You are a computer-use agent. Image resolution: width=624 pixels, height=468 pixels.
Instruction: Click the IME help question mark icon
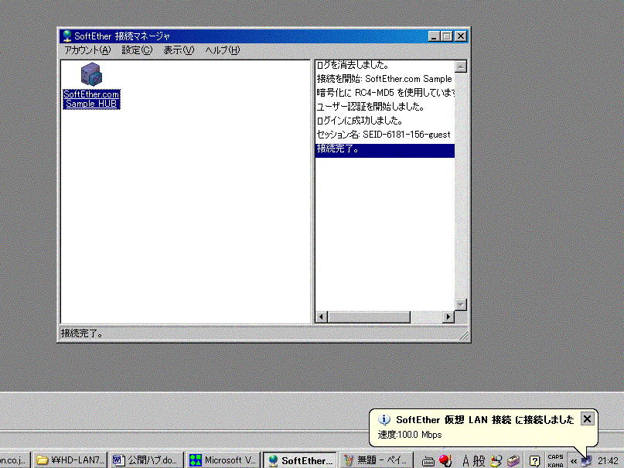(x=534, y=460)
